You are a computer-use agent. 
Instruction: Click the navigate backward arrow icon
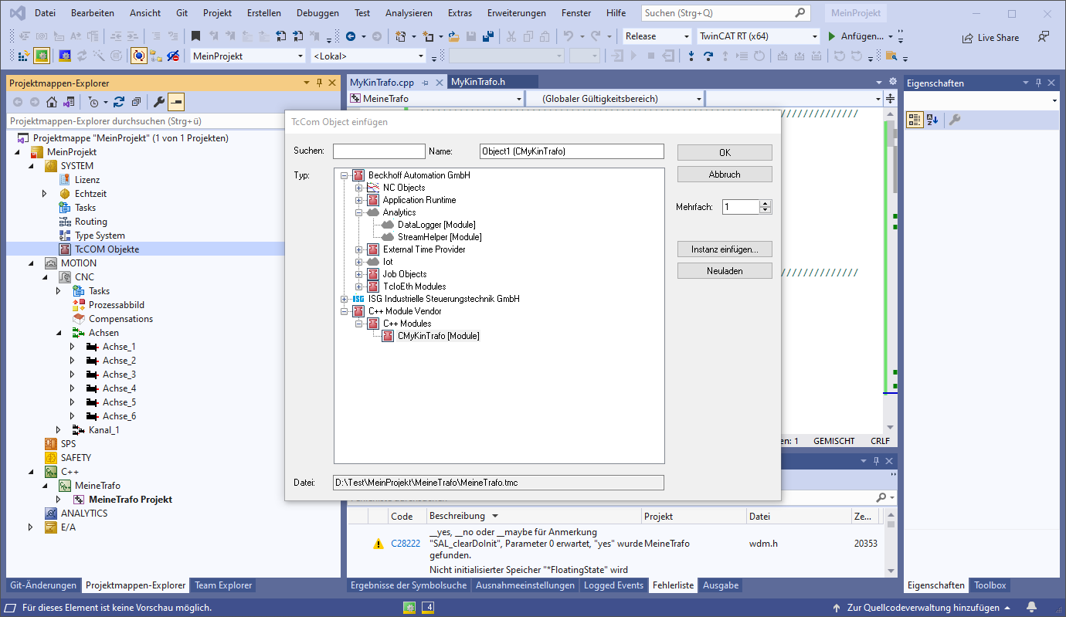(x=351, y=36)
